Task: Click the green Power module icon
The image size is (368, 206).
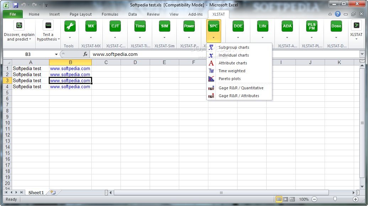Action: click(189, 26)
